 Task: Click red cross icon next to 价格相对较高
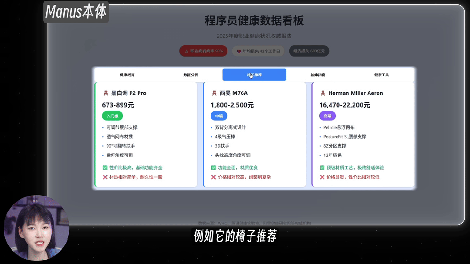click(213, 177)
